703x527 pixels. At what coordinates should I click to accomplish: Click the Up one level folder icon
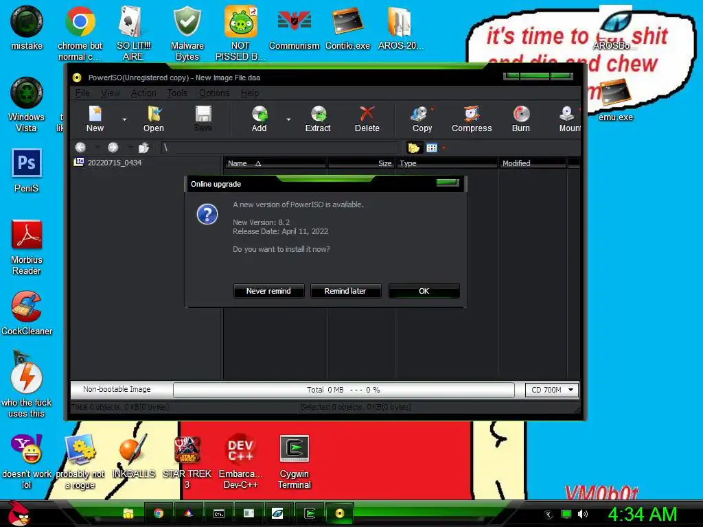pos(143,148)
